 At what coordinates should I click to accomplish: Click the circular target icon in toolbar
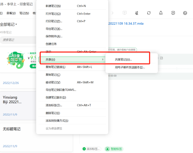coord(185,13)
